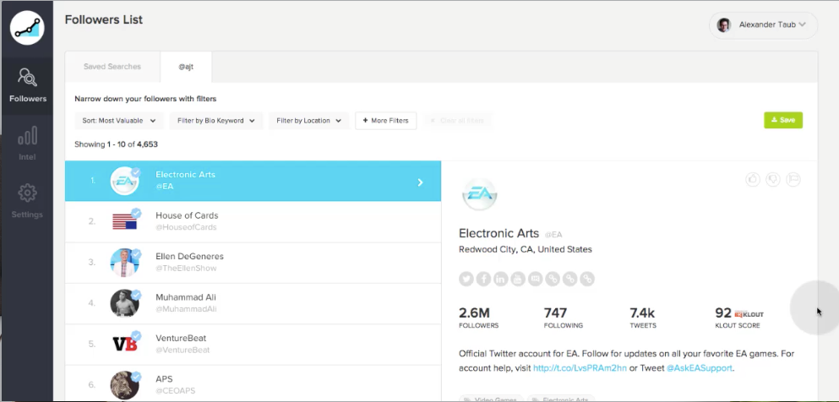839x402 pixels.
Task: Click Klout logo beside score 92
Action: [x=749, y=314]
